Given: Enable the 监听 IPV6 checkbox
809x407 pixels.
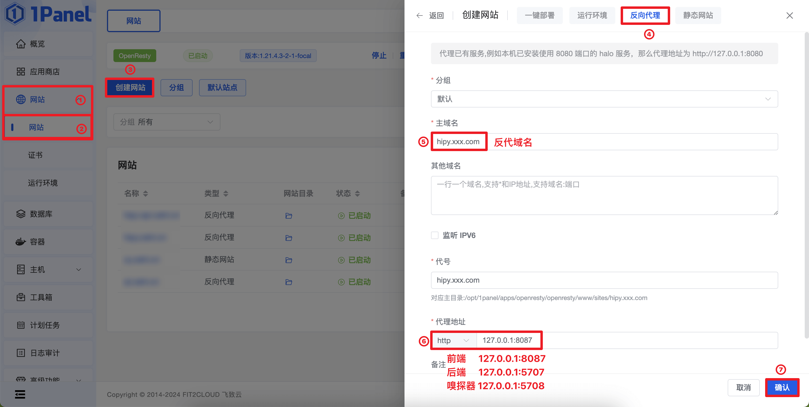Looking at the screenshot, I should point(435,235).
